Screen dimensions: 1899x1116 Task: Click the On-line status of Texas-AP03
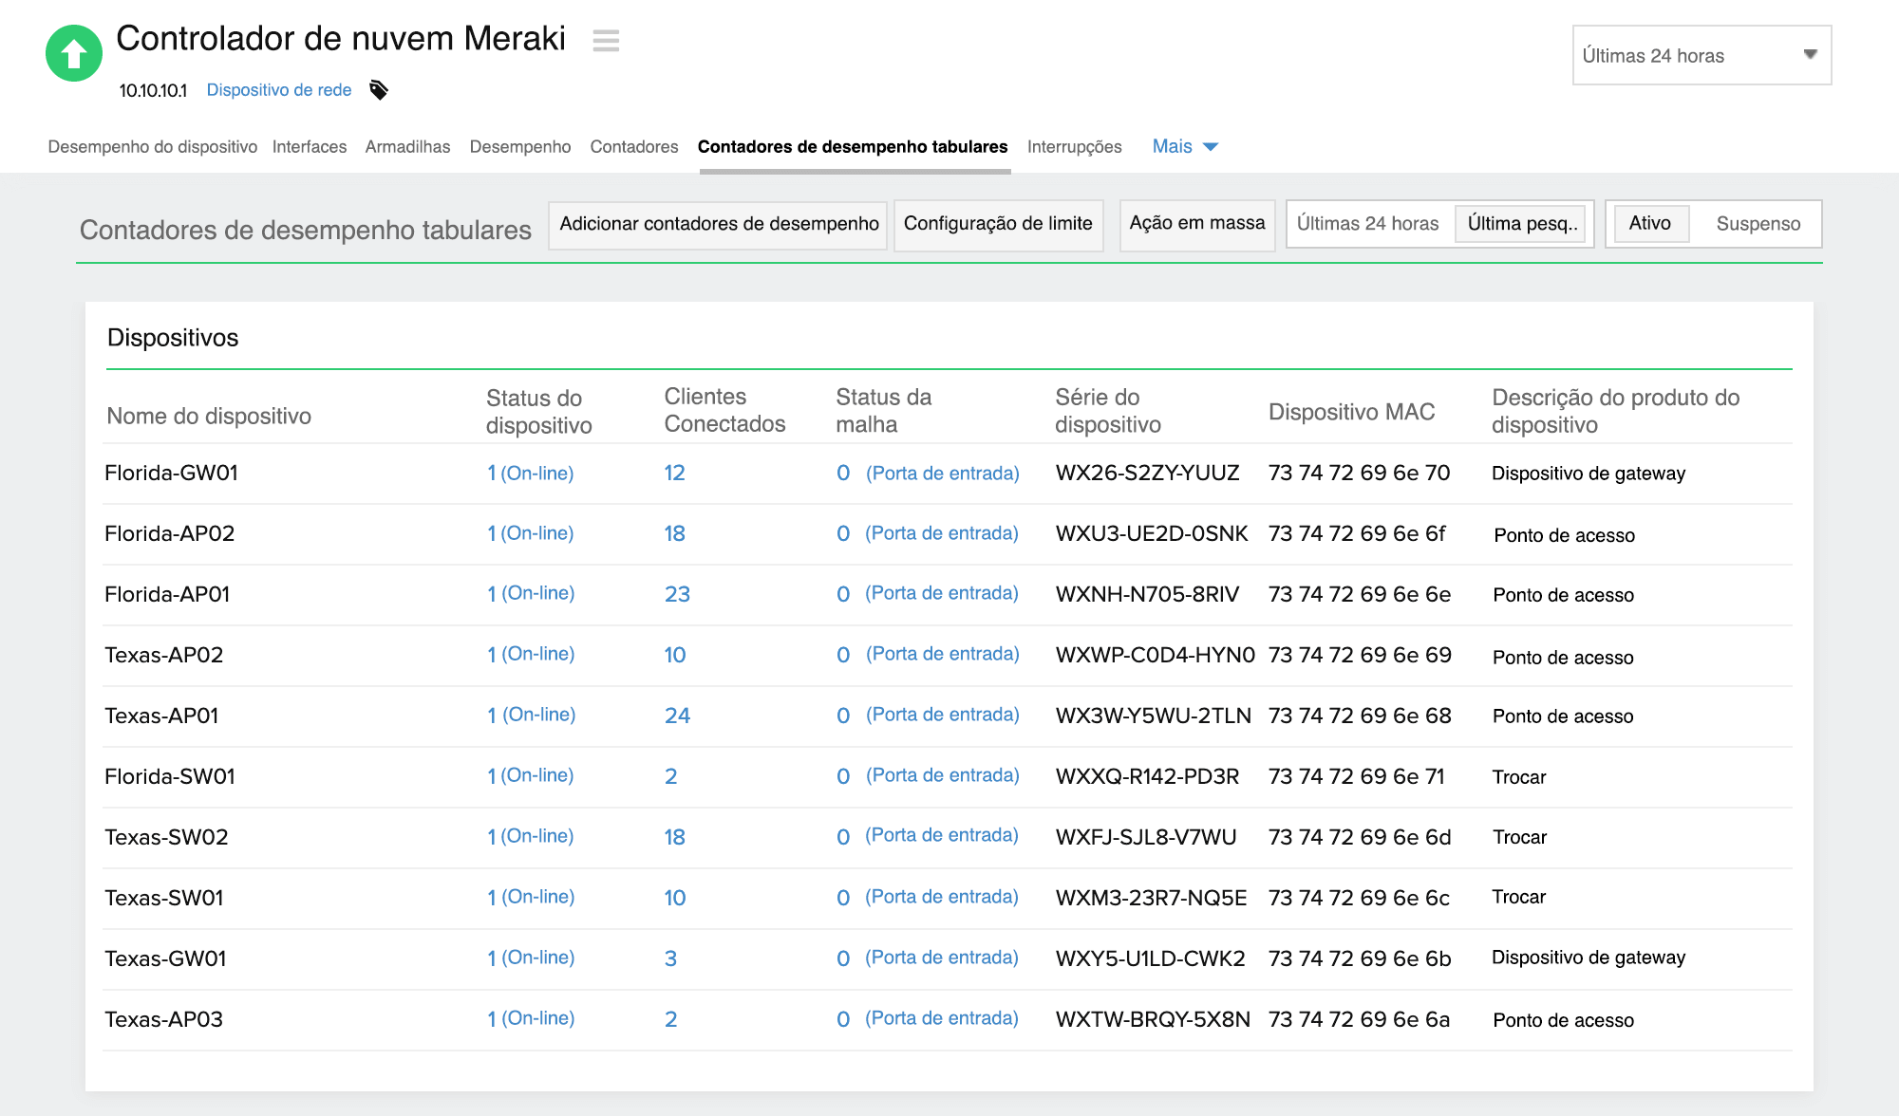pyautogui.click(x=530, y=1018)
